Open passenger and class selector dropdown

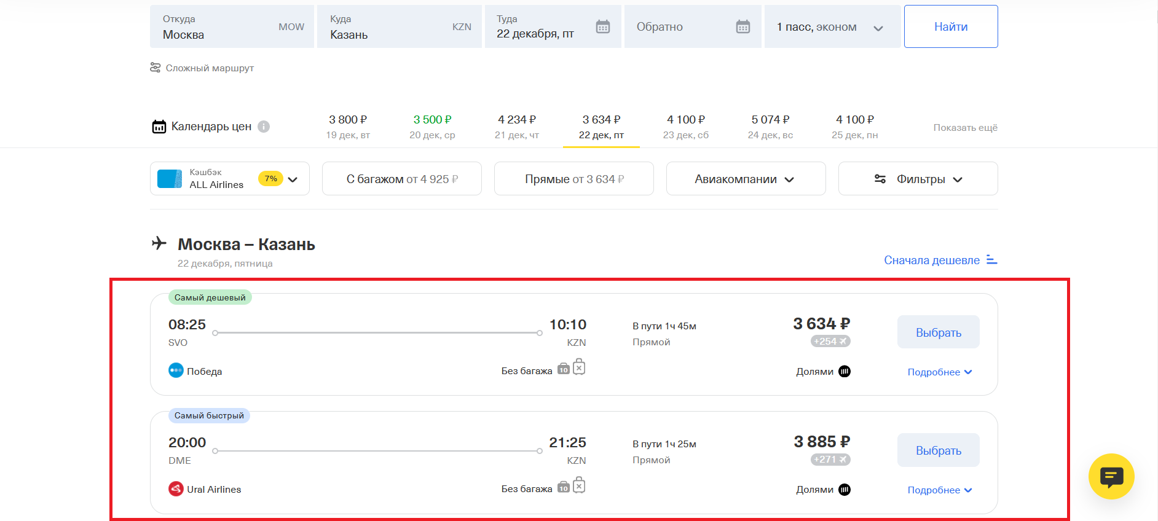pos(832,27)
